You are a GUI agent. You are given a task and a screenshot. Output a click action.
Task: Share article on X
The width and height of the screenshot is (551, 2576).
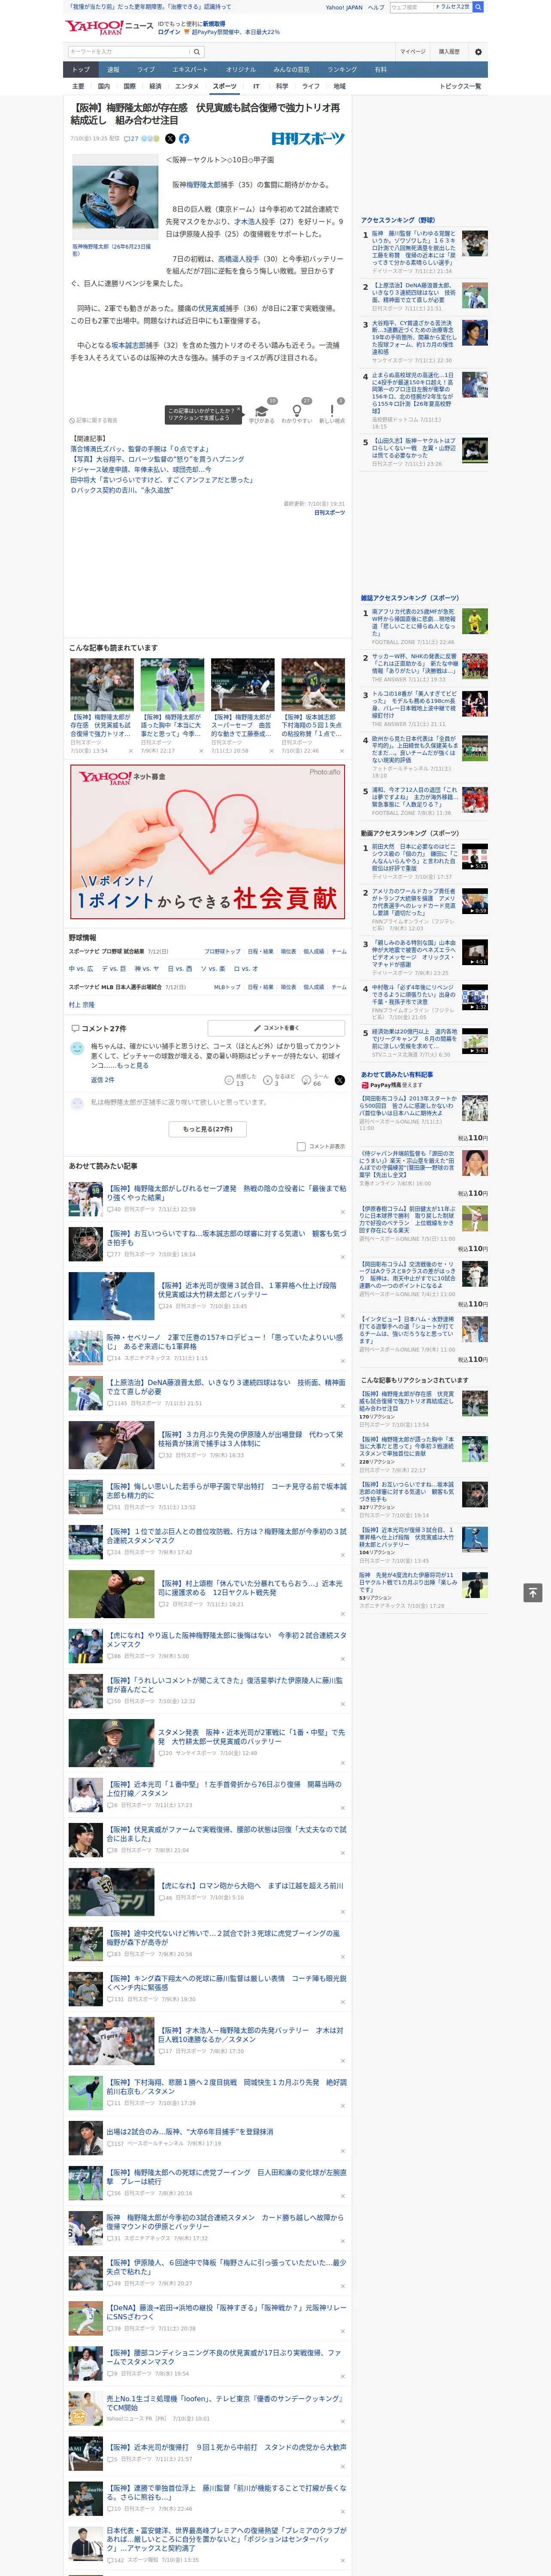[x=170, y=139]
